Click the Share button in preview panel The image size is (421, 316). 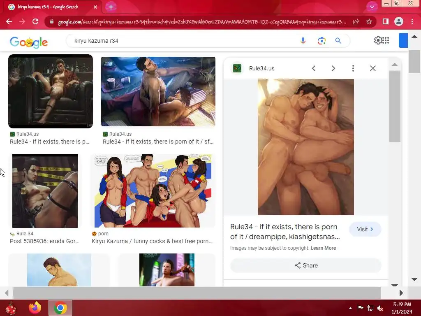(306, 265)
